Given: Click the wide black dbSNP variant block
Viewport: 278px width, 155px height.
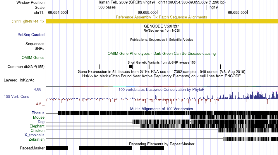Looking at the screenshot, I should pyautogui.click(x=131, y=67).
